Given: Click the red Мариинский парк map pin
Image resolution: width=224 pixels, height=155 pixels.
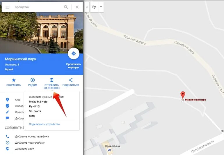Looking at the screenshot, I should [183, 96].
